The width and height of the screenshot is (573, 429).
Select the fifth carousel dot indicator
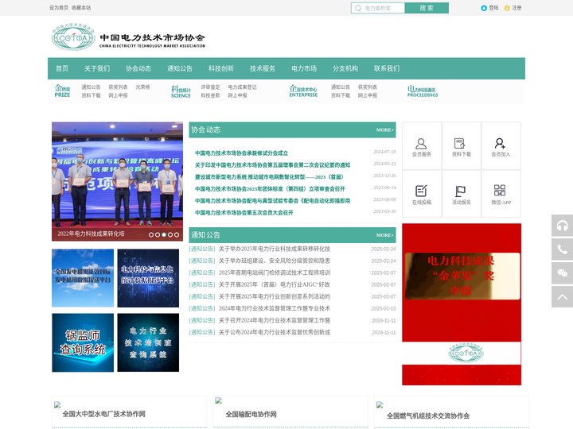[177, 234]
